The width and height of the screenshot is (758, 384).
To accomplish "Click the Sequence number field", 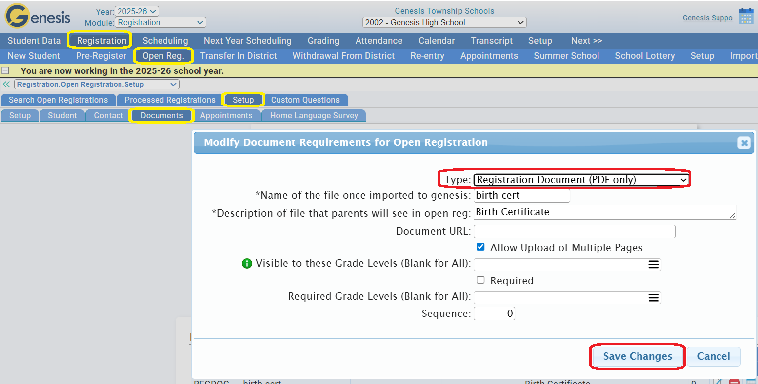I will pyautogui.click(x=494, y=314).
